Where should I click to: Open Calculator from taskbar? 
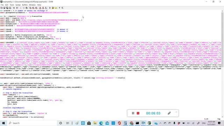pyautogui.click(x=125, y=123)
